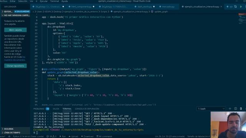Click Upload in the status bar

coord(73,136)
